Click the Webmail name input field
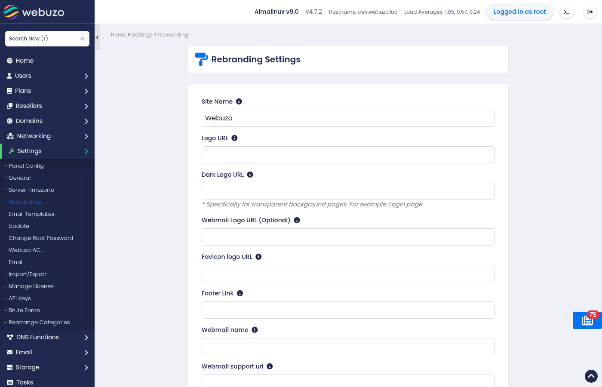 348,347
